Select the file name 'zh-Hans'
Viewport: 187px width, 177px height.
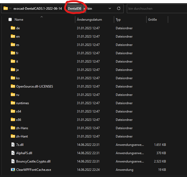coord(22,128)
